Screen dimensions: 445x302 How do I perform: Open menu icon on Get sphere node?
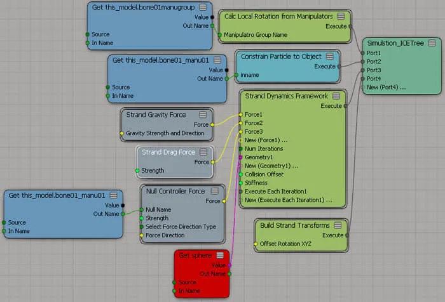(x=220, y=255)
